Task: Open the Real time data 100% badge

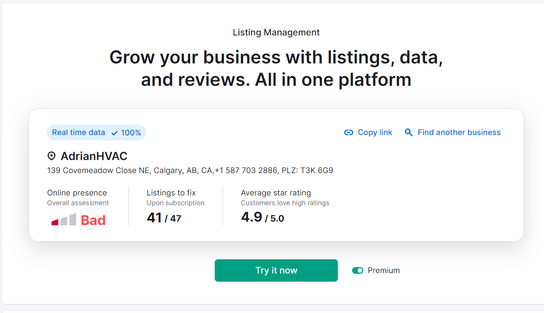Action: pyautogui.click(x=96, y=132)
